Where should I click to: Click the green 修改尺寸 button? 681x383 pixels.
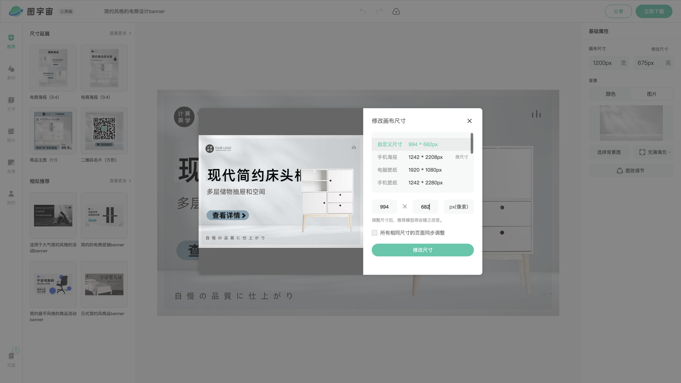click(423, 250)
